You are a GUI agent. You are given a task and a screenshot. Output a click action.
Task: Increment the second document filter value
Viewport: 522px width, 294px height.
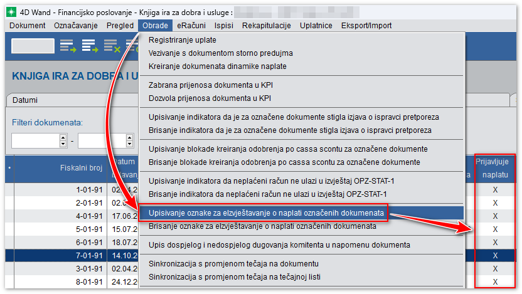coord(129,137)
